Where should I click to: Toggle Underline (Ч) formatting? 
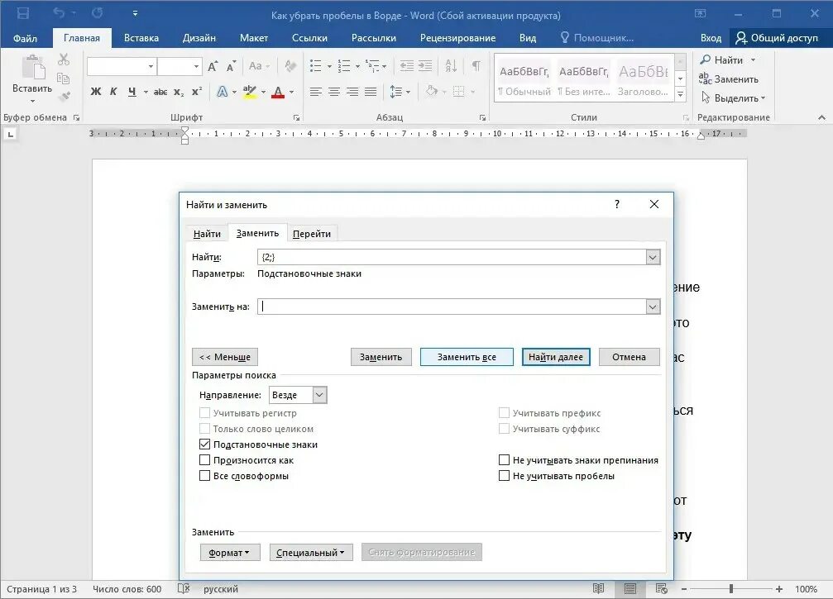point(132,91)
